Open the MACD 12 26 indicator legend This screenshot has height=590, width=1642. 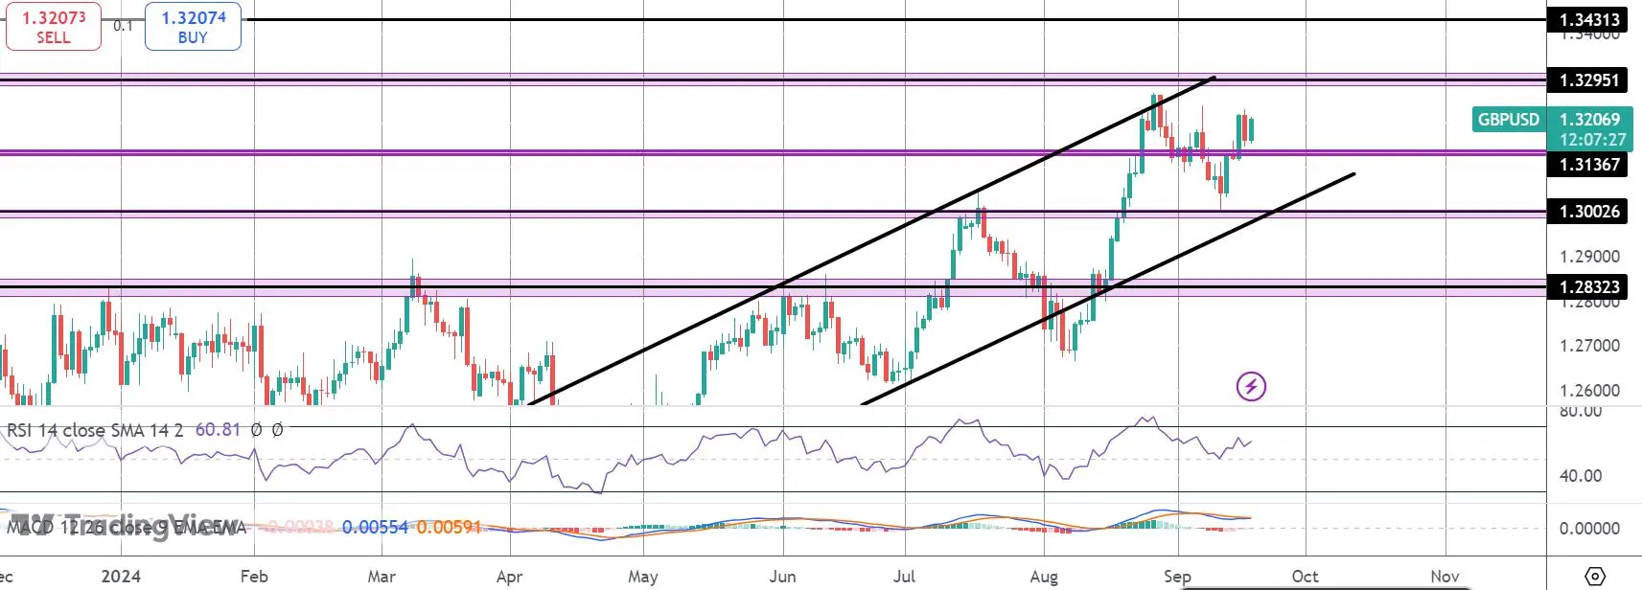point(127,527)
